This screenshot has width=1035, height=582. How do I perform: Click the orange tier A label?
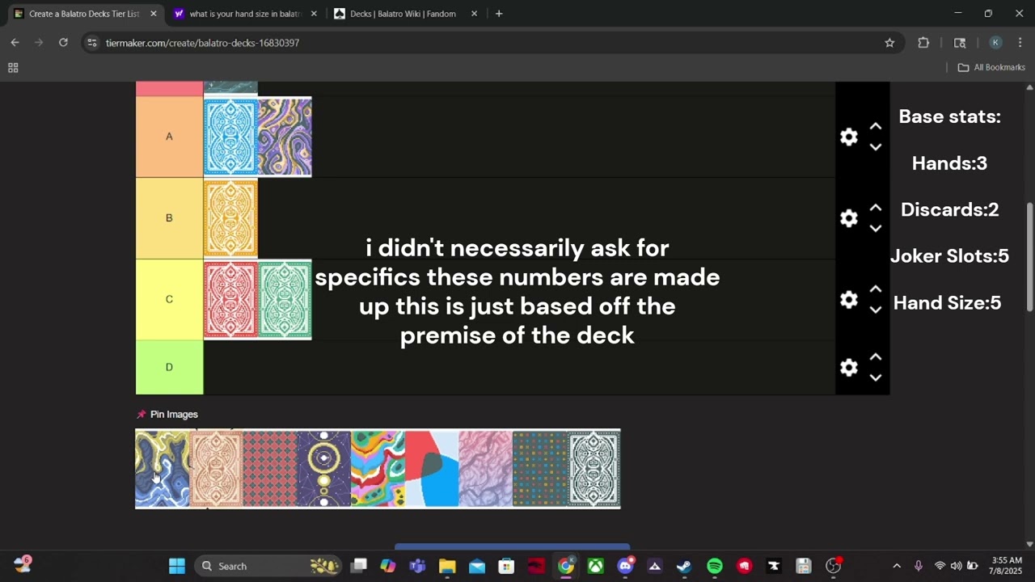169,137
